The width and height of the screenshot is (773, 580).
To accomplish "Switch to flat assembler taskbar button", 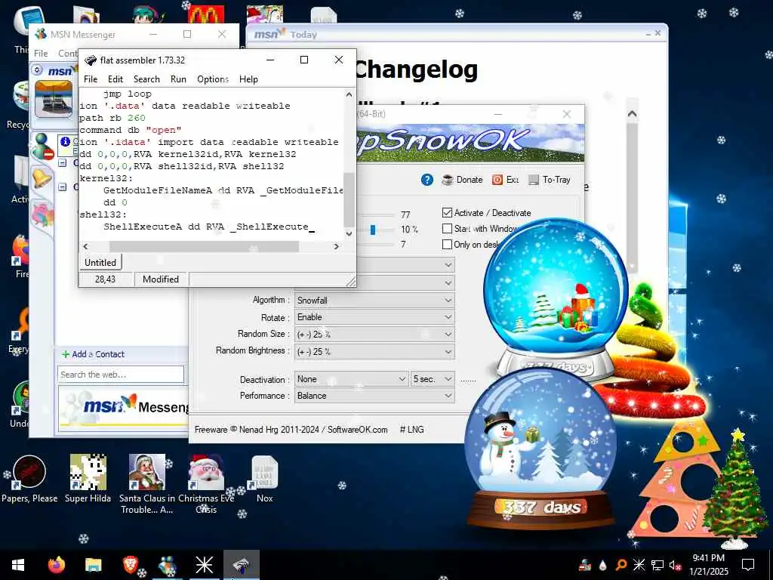I will (242, 565).
